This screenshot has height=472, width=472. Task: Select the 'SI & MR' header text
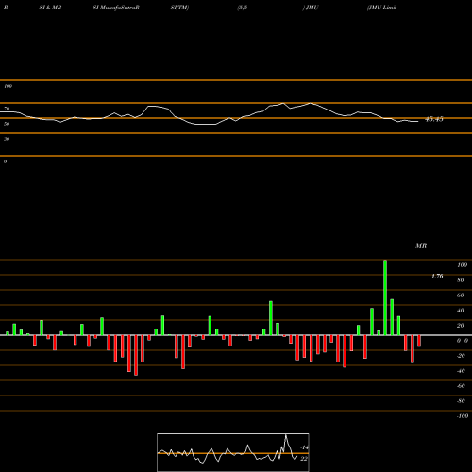(50, 8)
